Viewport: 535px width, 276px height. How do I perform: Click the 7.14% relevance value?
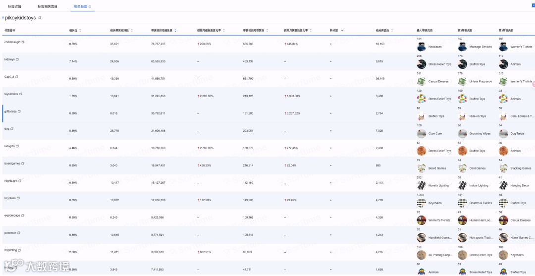click(x=73, y=61)
